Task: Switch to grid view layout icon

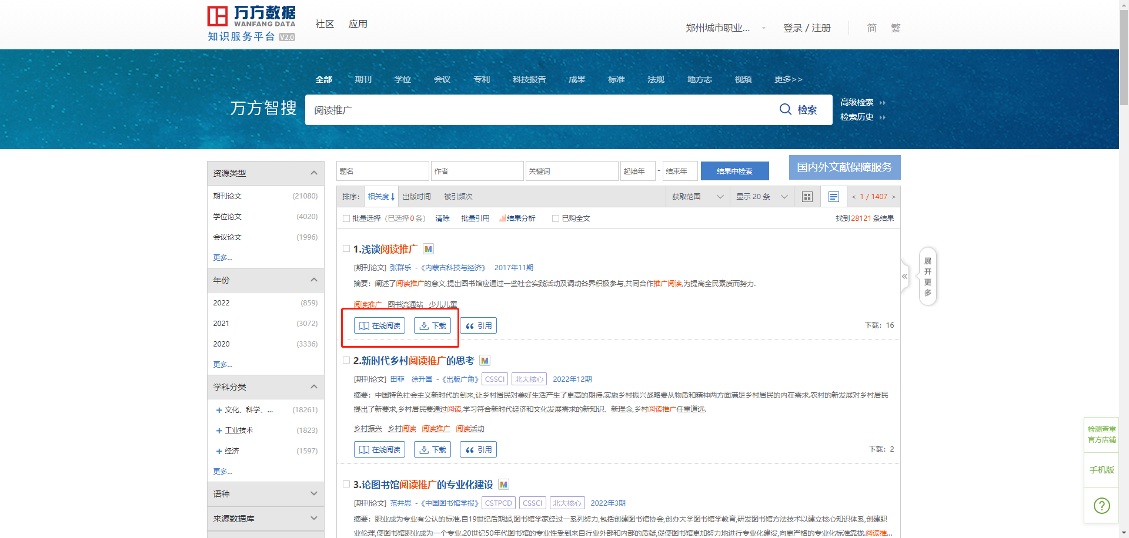Action: (x=807, y=197)
